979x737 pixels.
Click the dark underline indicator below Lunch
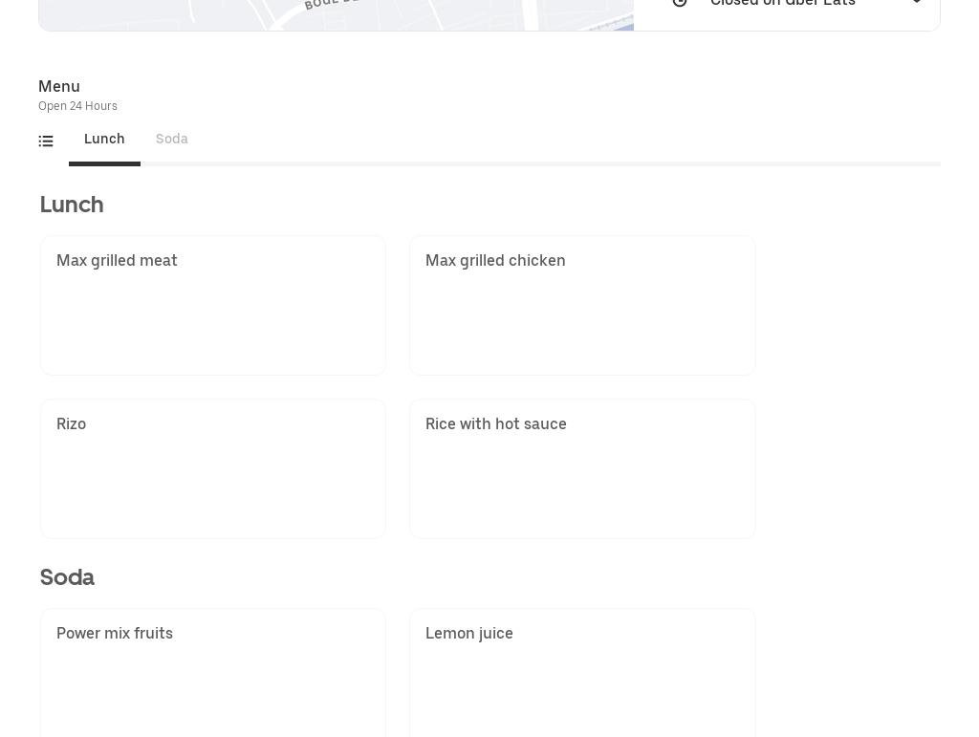104,163
